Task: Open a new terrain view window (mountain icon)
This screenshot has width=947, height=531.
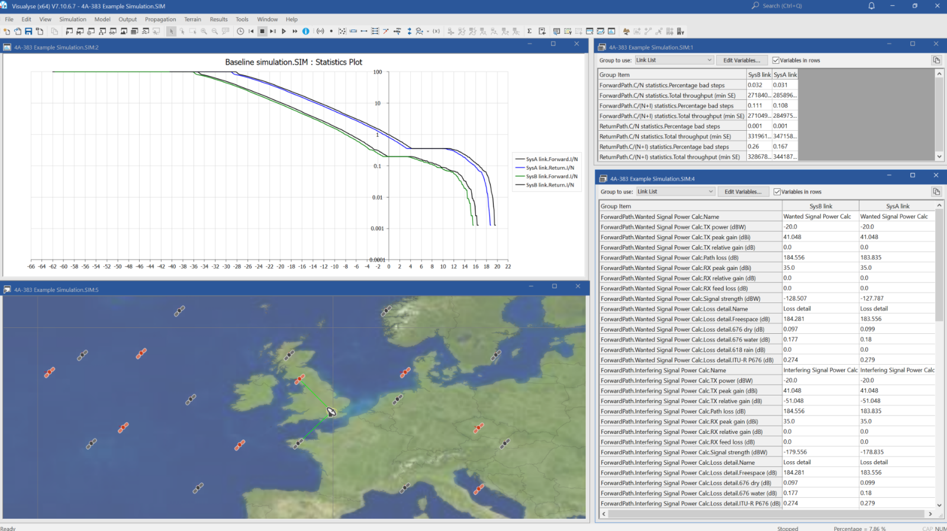Action: pyautogui.click(x=124, y=31)
